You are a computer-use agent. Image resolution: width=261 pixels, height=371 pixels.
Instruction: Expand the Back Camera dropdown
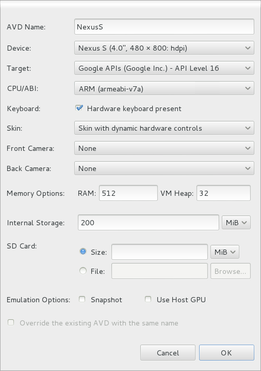(x=164, y=168)
